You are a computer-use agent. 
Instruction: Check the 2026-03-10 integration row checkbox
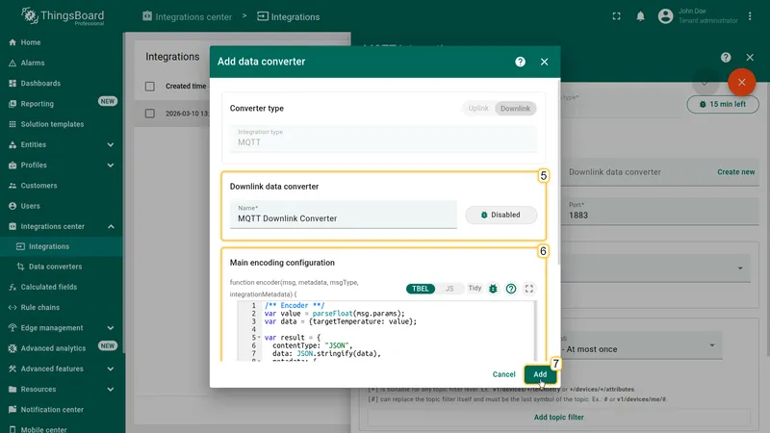[150, 114]
